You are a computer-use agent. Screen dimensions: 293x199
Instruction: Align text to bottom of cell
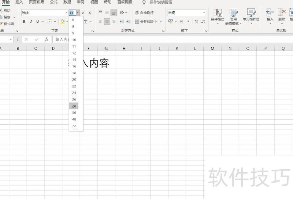114,13
